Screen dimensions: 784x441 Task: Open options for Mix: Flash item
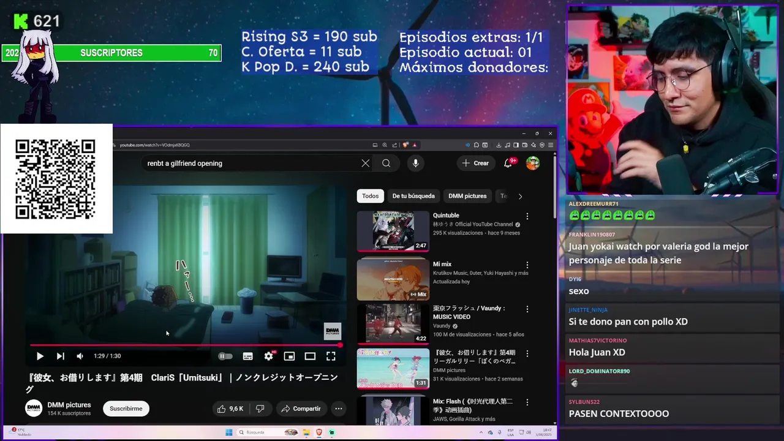[527, 402]
